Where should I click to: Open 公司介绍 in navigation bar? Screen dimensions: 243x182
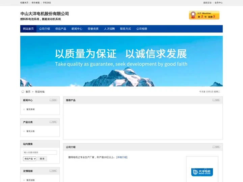tap(45, 29)
